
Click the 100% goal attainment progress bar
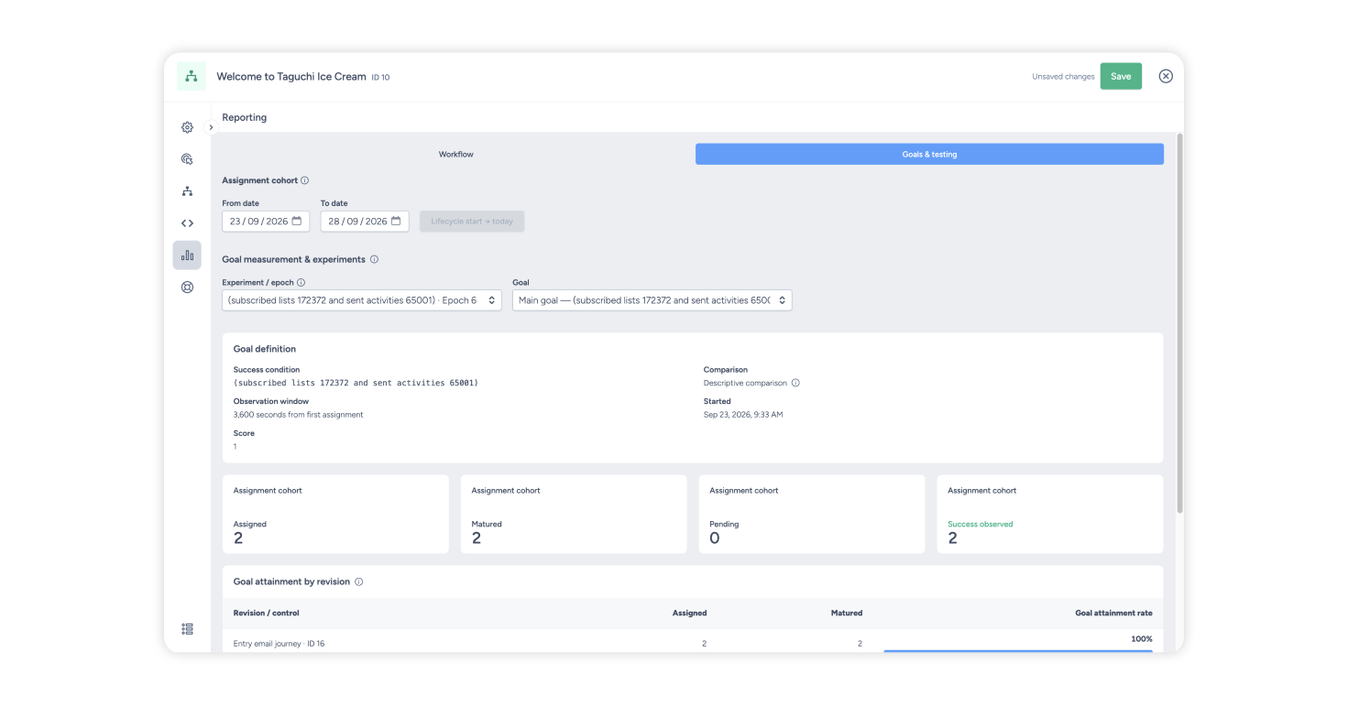1018,651
